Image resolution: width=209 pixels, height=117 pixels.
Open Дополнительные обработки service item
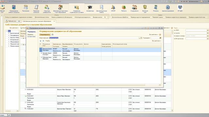pyautogui.click(x=120, y=17)
